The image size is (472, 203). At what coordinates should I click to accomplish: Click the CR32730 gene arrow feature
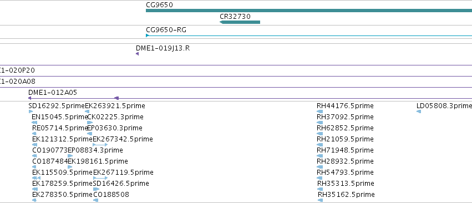coord(240,22)
